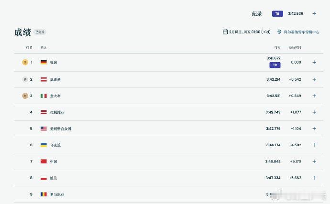Expand details for United States row
330x204 pixels.
[x=314, y=129]
